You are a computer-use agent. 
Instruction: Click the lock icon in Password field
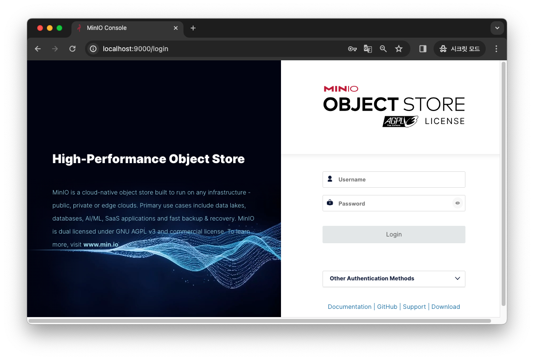click(x=330, y=203)
